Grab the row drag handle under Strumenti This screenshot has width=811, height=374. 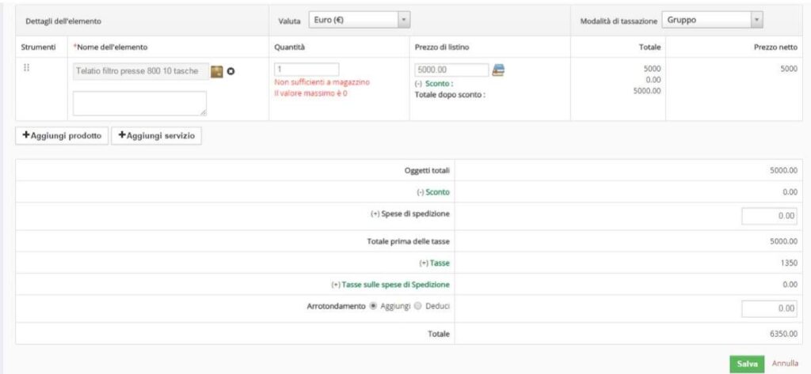(26, 70)
